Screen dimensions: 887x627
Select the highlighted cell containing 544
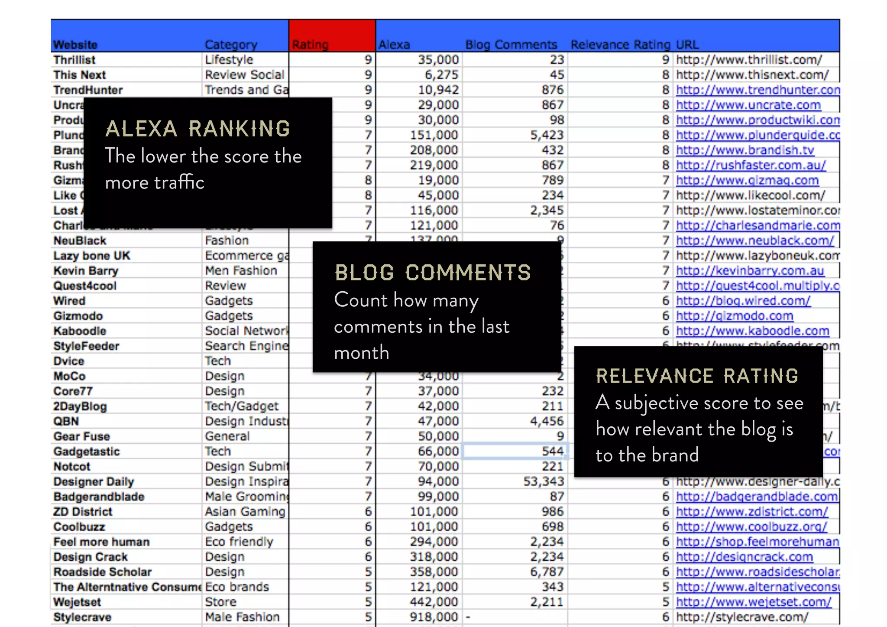tap(515, 451)
